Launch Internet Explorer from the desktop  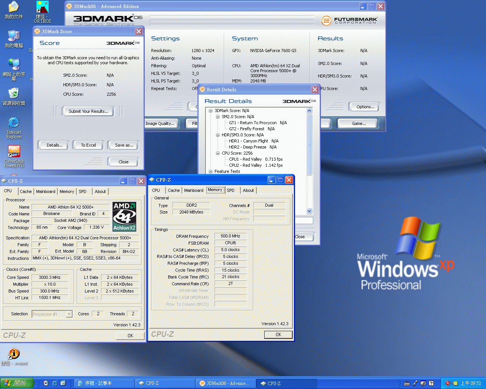[x=14, y=128]
